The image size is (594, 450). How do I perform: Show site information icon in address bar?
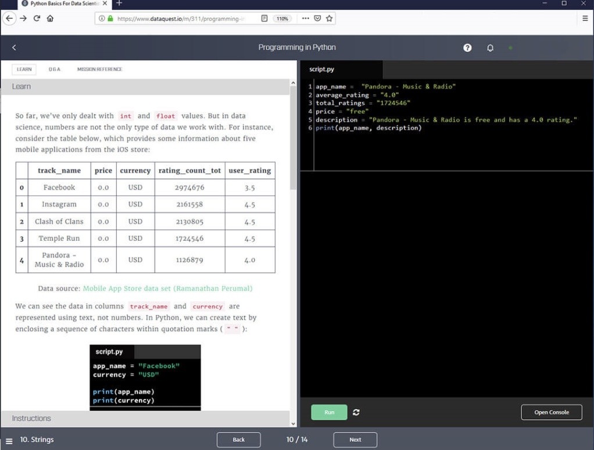[x=102, y=18]
